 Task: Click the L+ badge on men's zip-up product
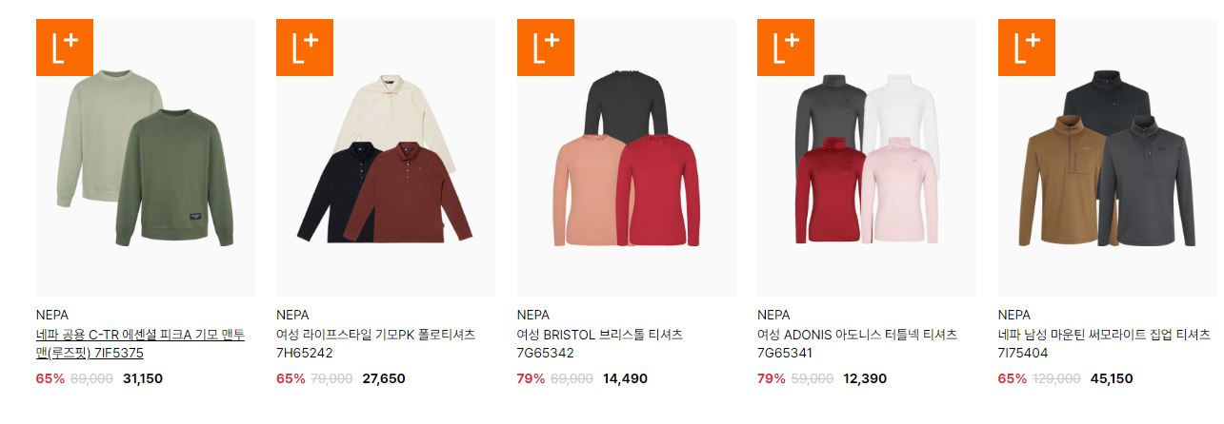pos(1027,48)
